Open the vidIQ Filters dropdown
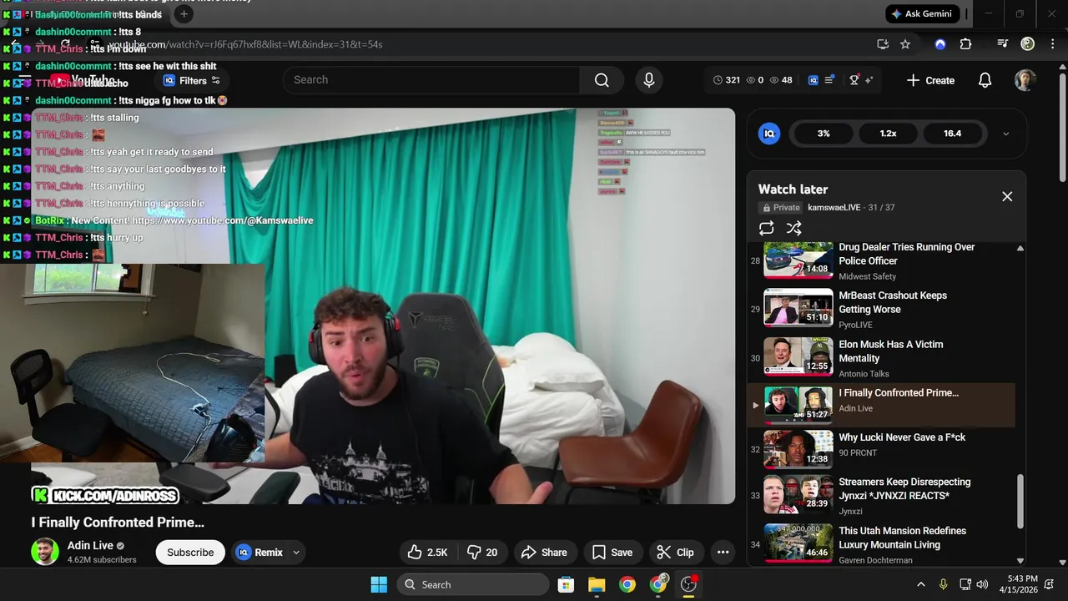Screen dimensions: 1068x601 click(x=192, y=81)
